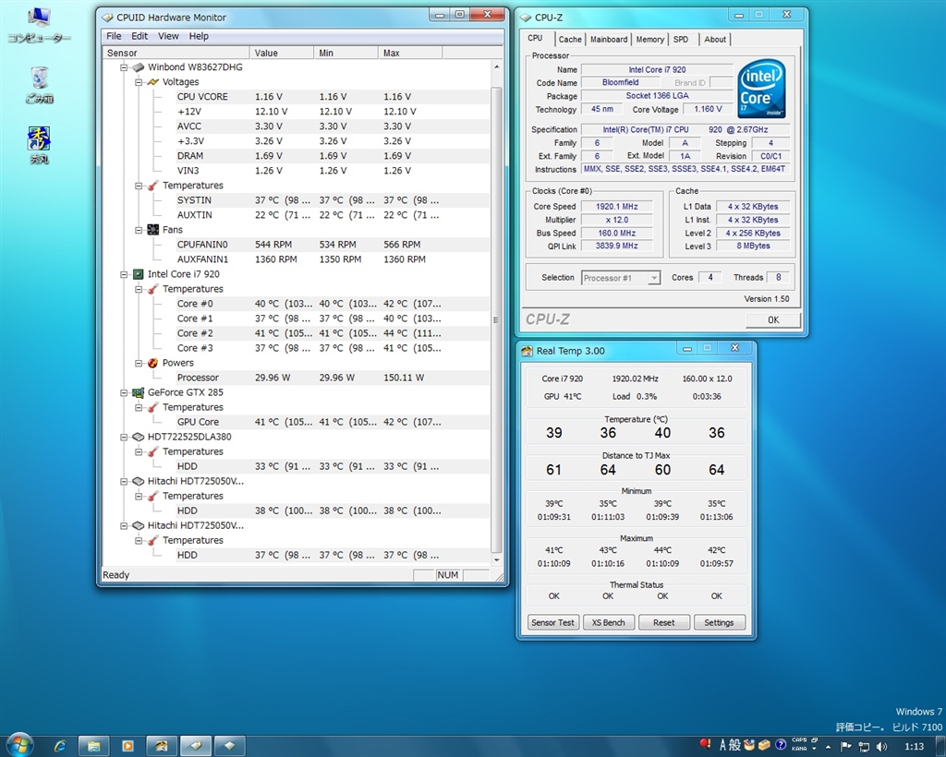Switch to the SPD tab in CPU-Z
Image resolution: width=946 pixels, height=757 pixels.
[681, 39]
